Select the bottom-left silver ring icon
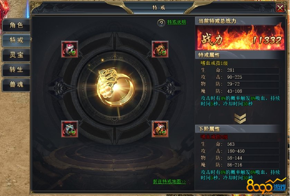 click(x=70, y=129)
